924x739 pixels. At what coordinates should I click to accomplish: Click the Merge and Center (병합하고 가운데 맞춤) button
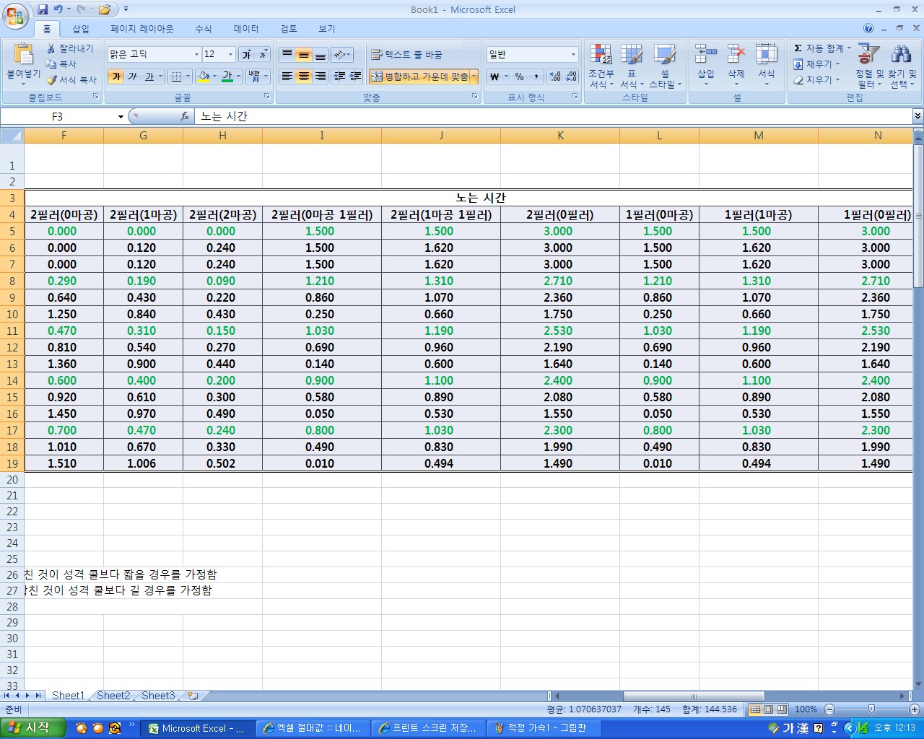click(419, 76)
